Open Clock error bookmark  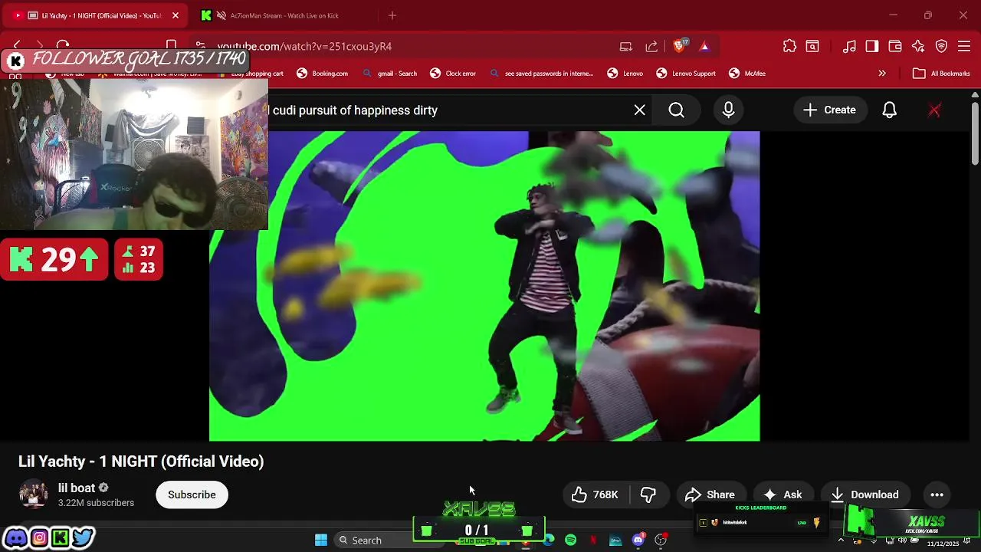coord(452,74)
